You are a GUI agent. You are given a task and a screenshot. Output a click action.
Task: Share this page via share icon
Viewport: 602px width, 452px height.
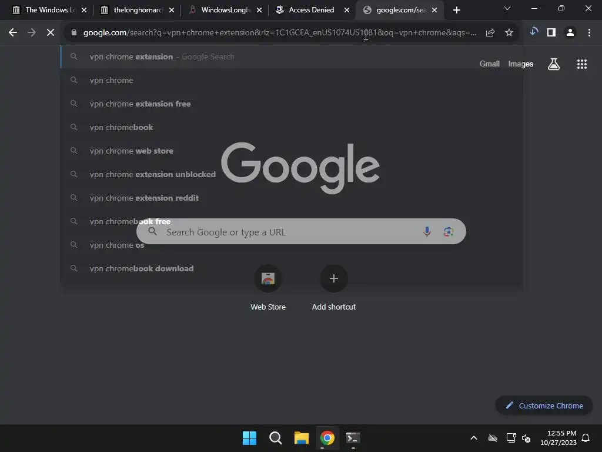coord(490,33)
